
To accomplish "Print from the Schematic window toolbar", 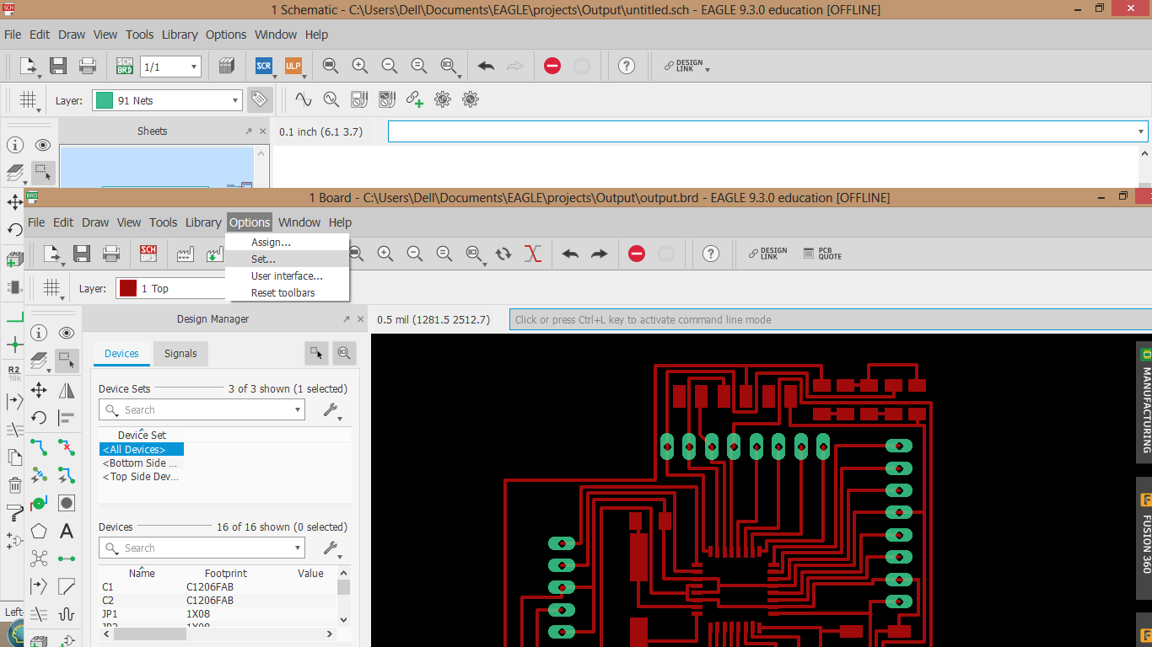I will 87,66.
